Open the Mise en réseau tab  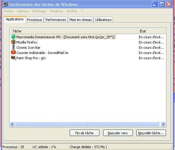(80, 20)
